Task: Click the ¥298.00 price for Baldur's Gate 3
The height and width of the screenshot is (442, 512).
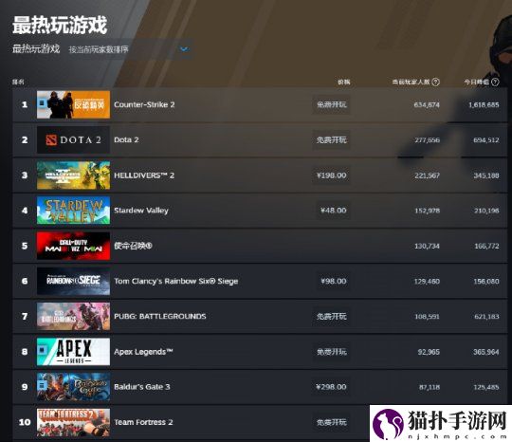Action: point(332,387)
